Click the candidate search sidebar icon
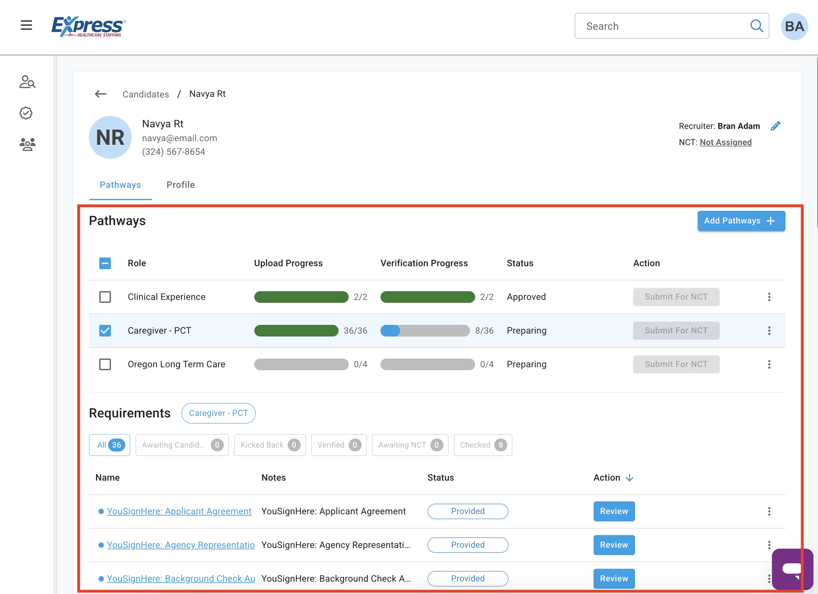This screenshot has height=594, width=818. click(27, 82)
